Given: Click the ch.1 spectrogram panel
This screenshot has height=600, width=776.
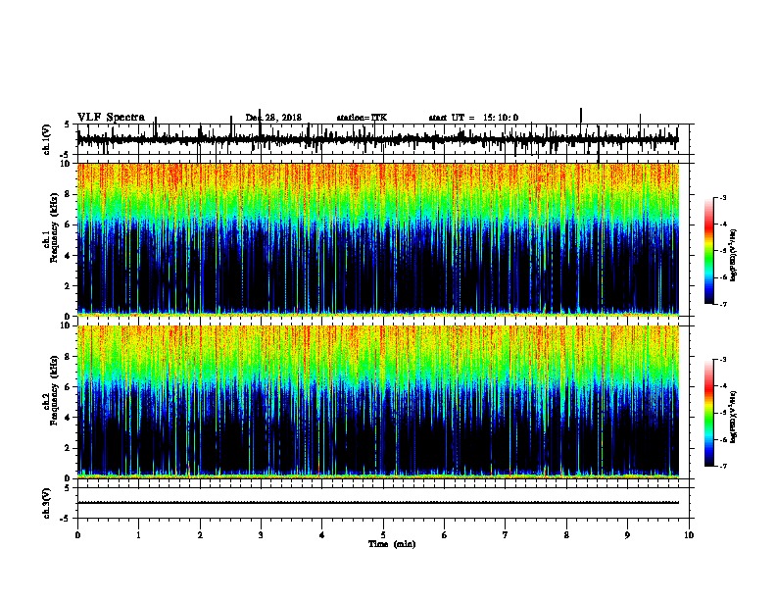Looking at the screenshot, I should click(378, 239).
